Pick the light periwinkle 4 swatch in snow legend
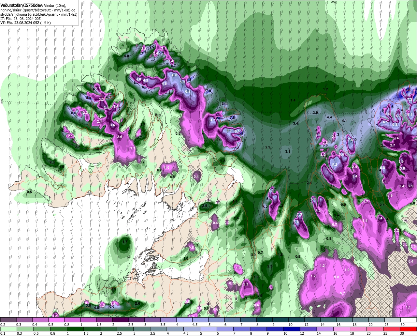Screen dimensions: 417x336 tap(185, 320)
